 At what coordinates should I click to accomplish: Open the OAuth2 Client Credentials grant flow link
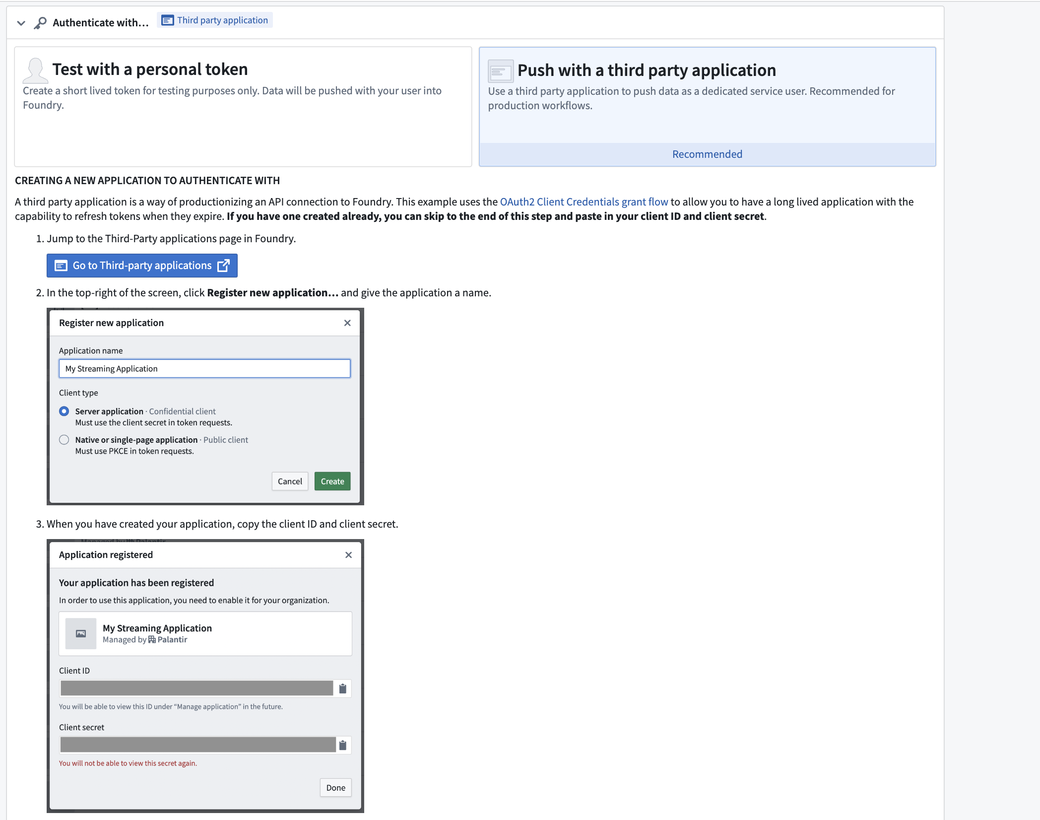(x=584, y=202)
